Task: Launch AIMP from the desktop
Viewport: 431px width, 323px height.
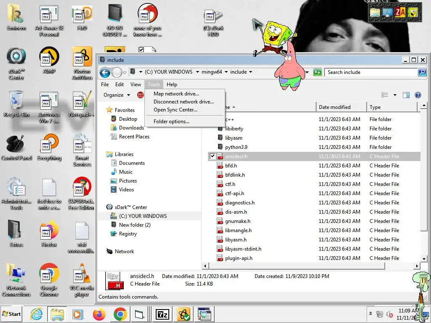Action: [49, 61]
